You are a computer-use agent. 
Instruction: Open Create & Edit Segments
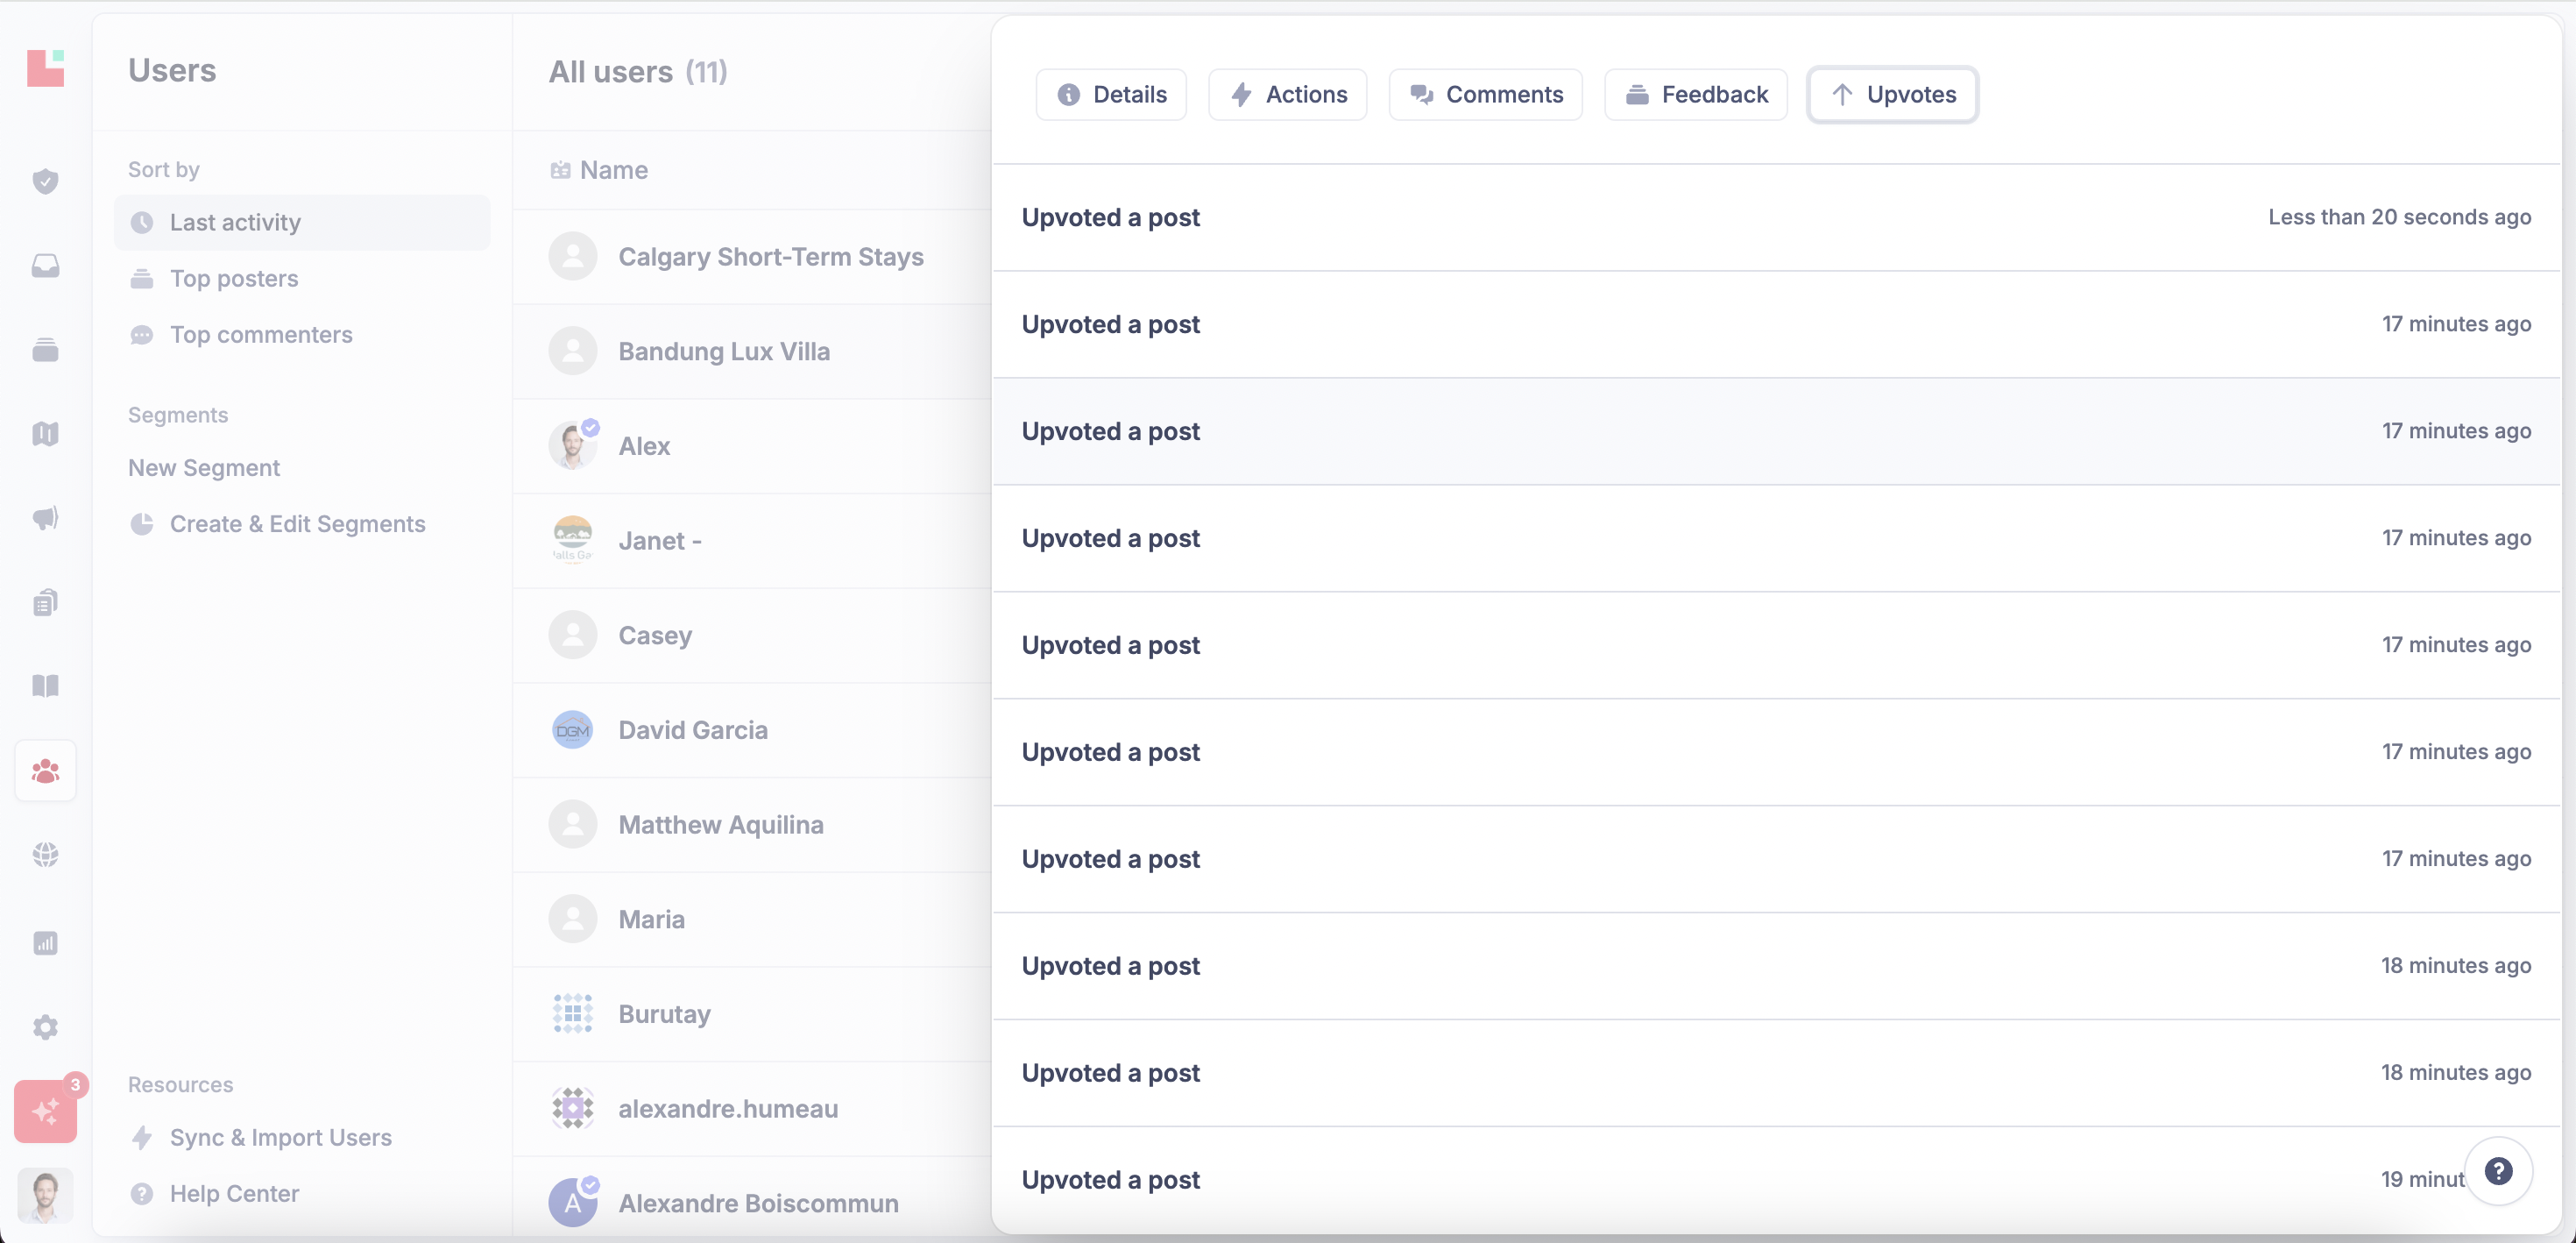pos(296,523)
